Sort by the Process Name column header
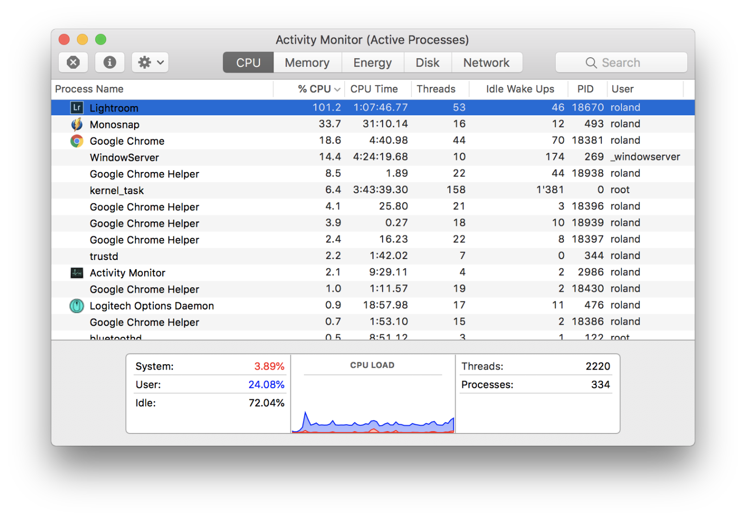 click(x=89, y=89)
